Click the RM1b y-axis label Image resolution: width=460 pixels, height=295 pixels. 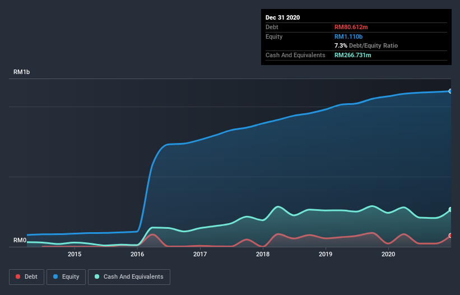tap(21, 72)
